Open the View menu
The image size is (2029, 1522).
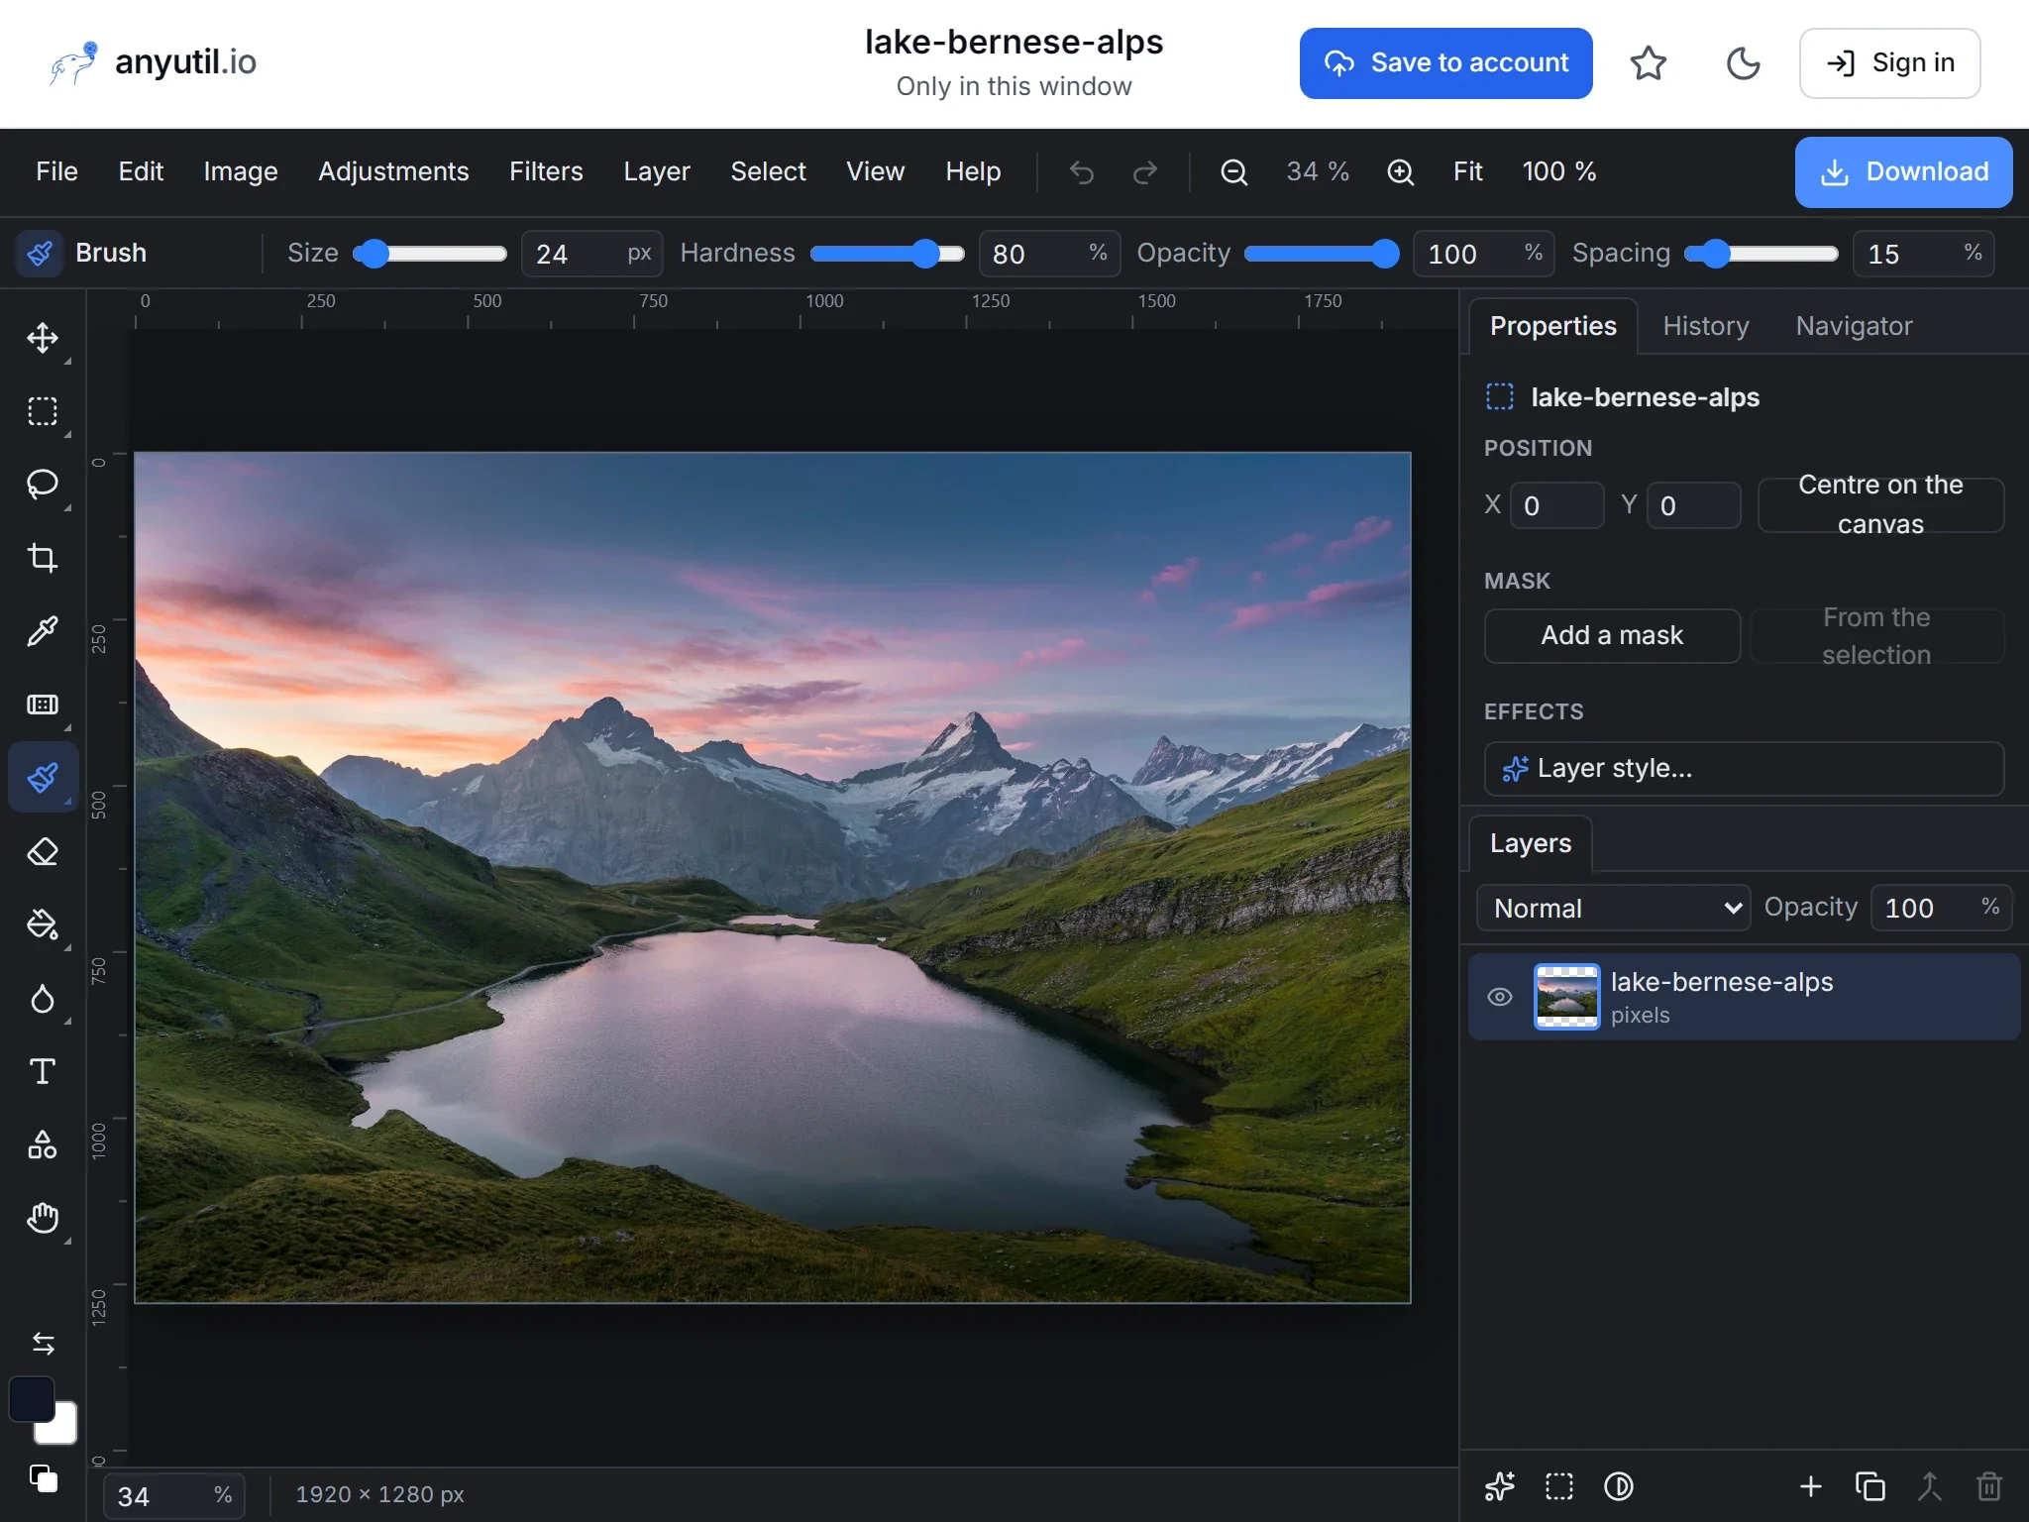pyautogui.click(x=875, y=172)
